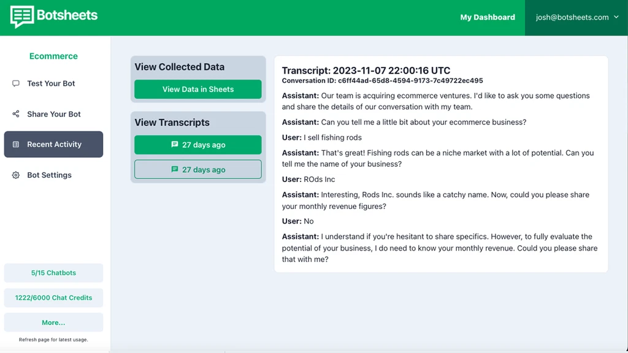Click the 5/15 Chatbots usage button

tap(53, 273)
